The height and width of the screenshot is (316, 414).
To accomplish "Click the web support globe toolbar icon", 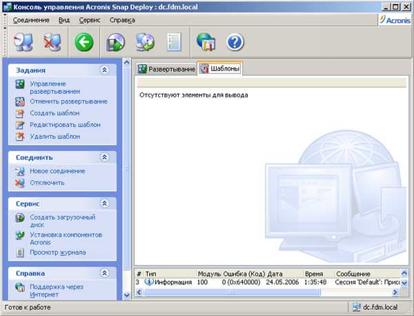I will (x=206, y=42).
